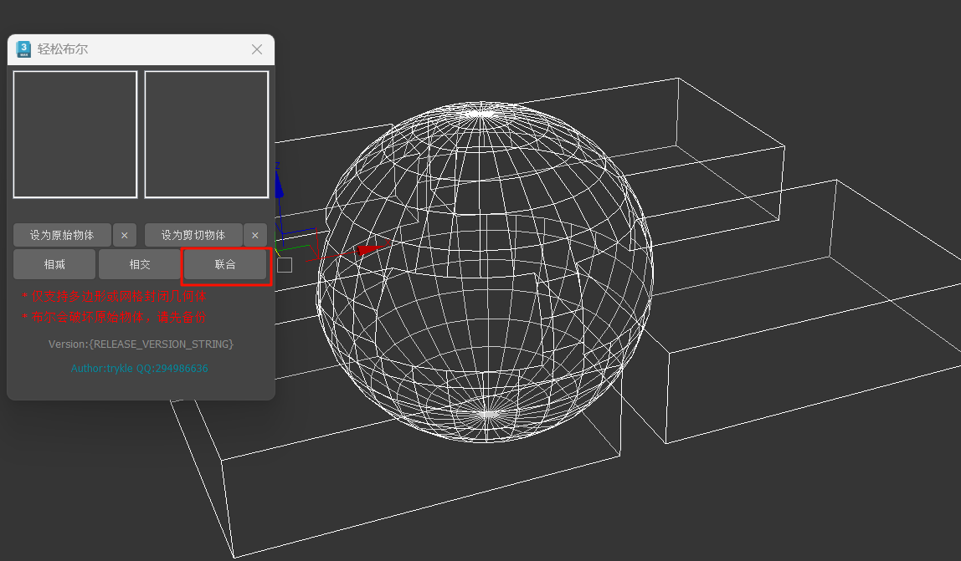Click the 轻松布尔 dialog title text
The image size is (961, 561).
click(x=63, y=49)
